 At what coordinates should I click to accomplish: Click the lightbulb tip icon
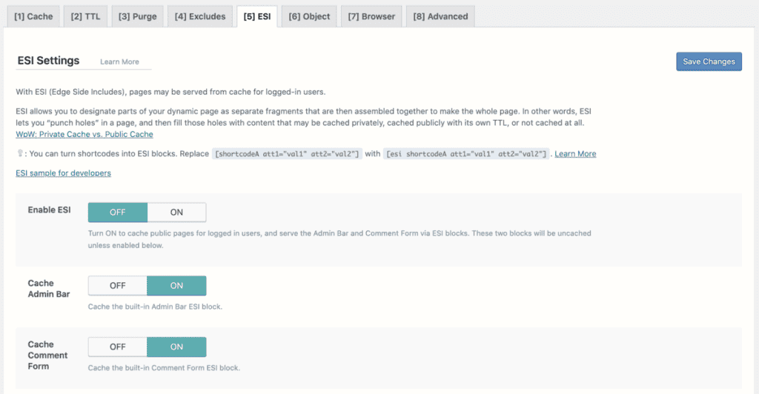20,153
